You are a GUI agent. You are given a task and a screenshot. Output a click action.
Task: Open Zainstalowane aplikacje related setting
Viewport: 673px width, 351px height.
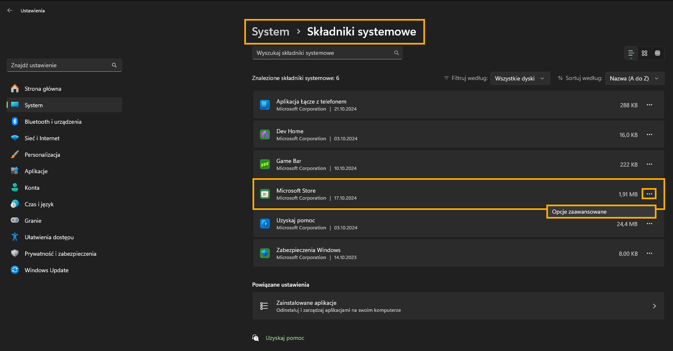click(x=458, y=306)
